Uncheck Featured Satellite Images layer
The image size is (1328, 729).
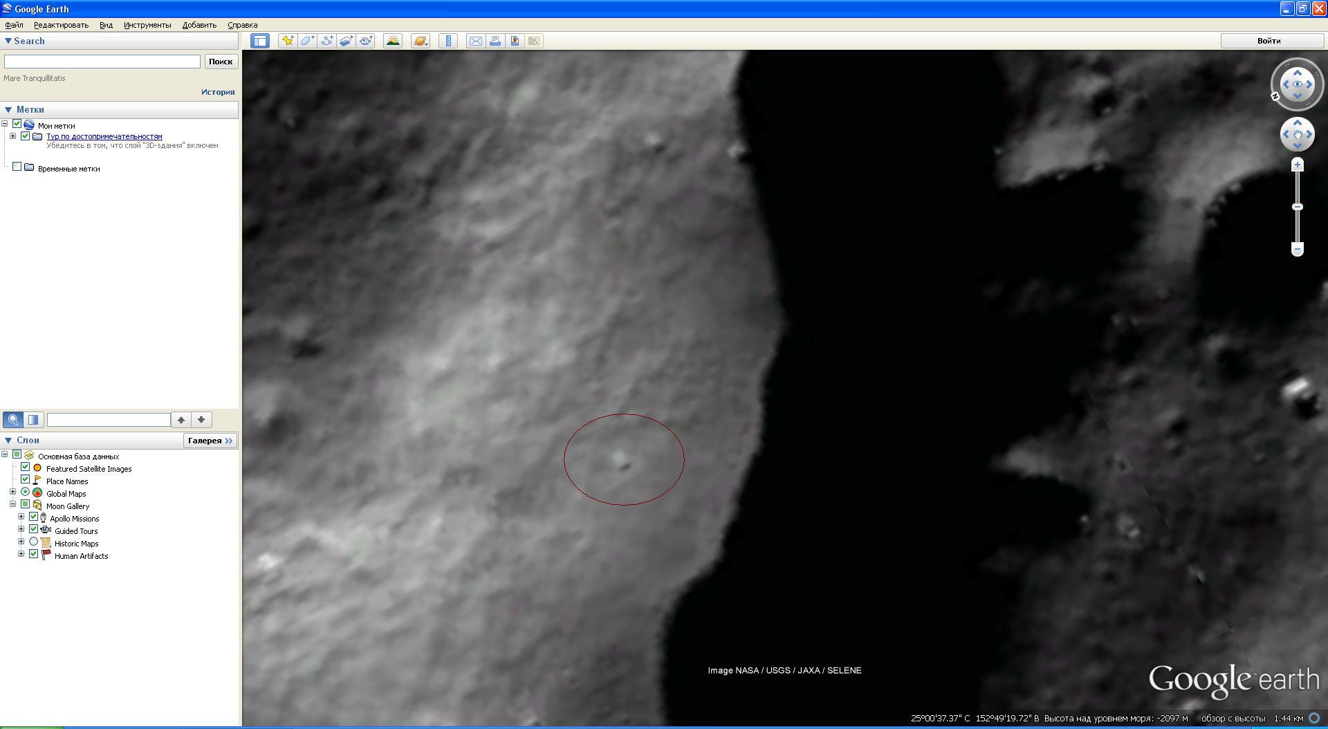click(26, 468)
